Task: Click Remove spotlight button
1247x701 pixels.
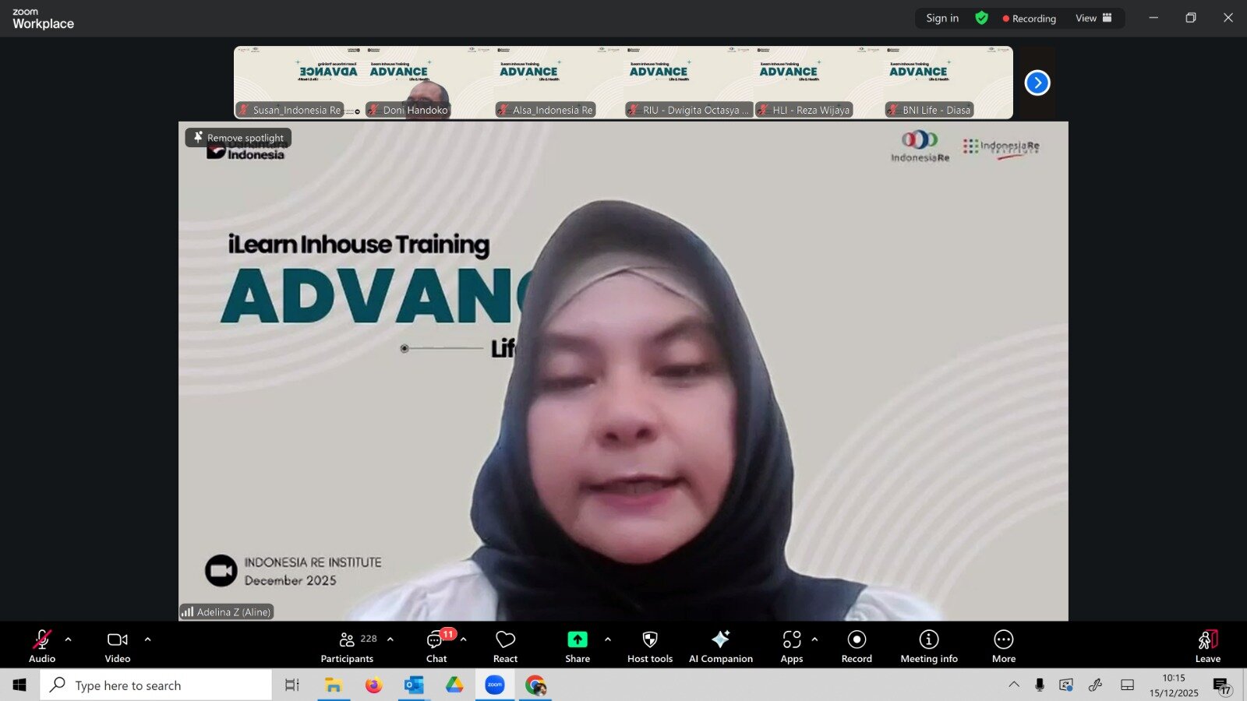Action: pos(238,138)
